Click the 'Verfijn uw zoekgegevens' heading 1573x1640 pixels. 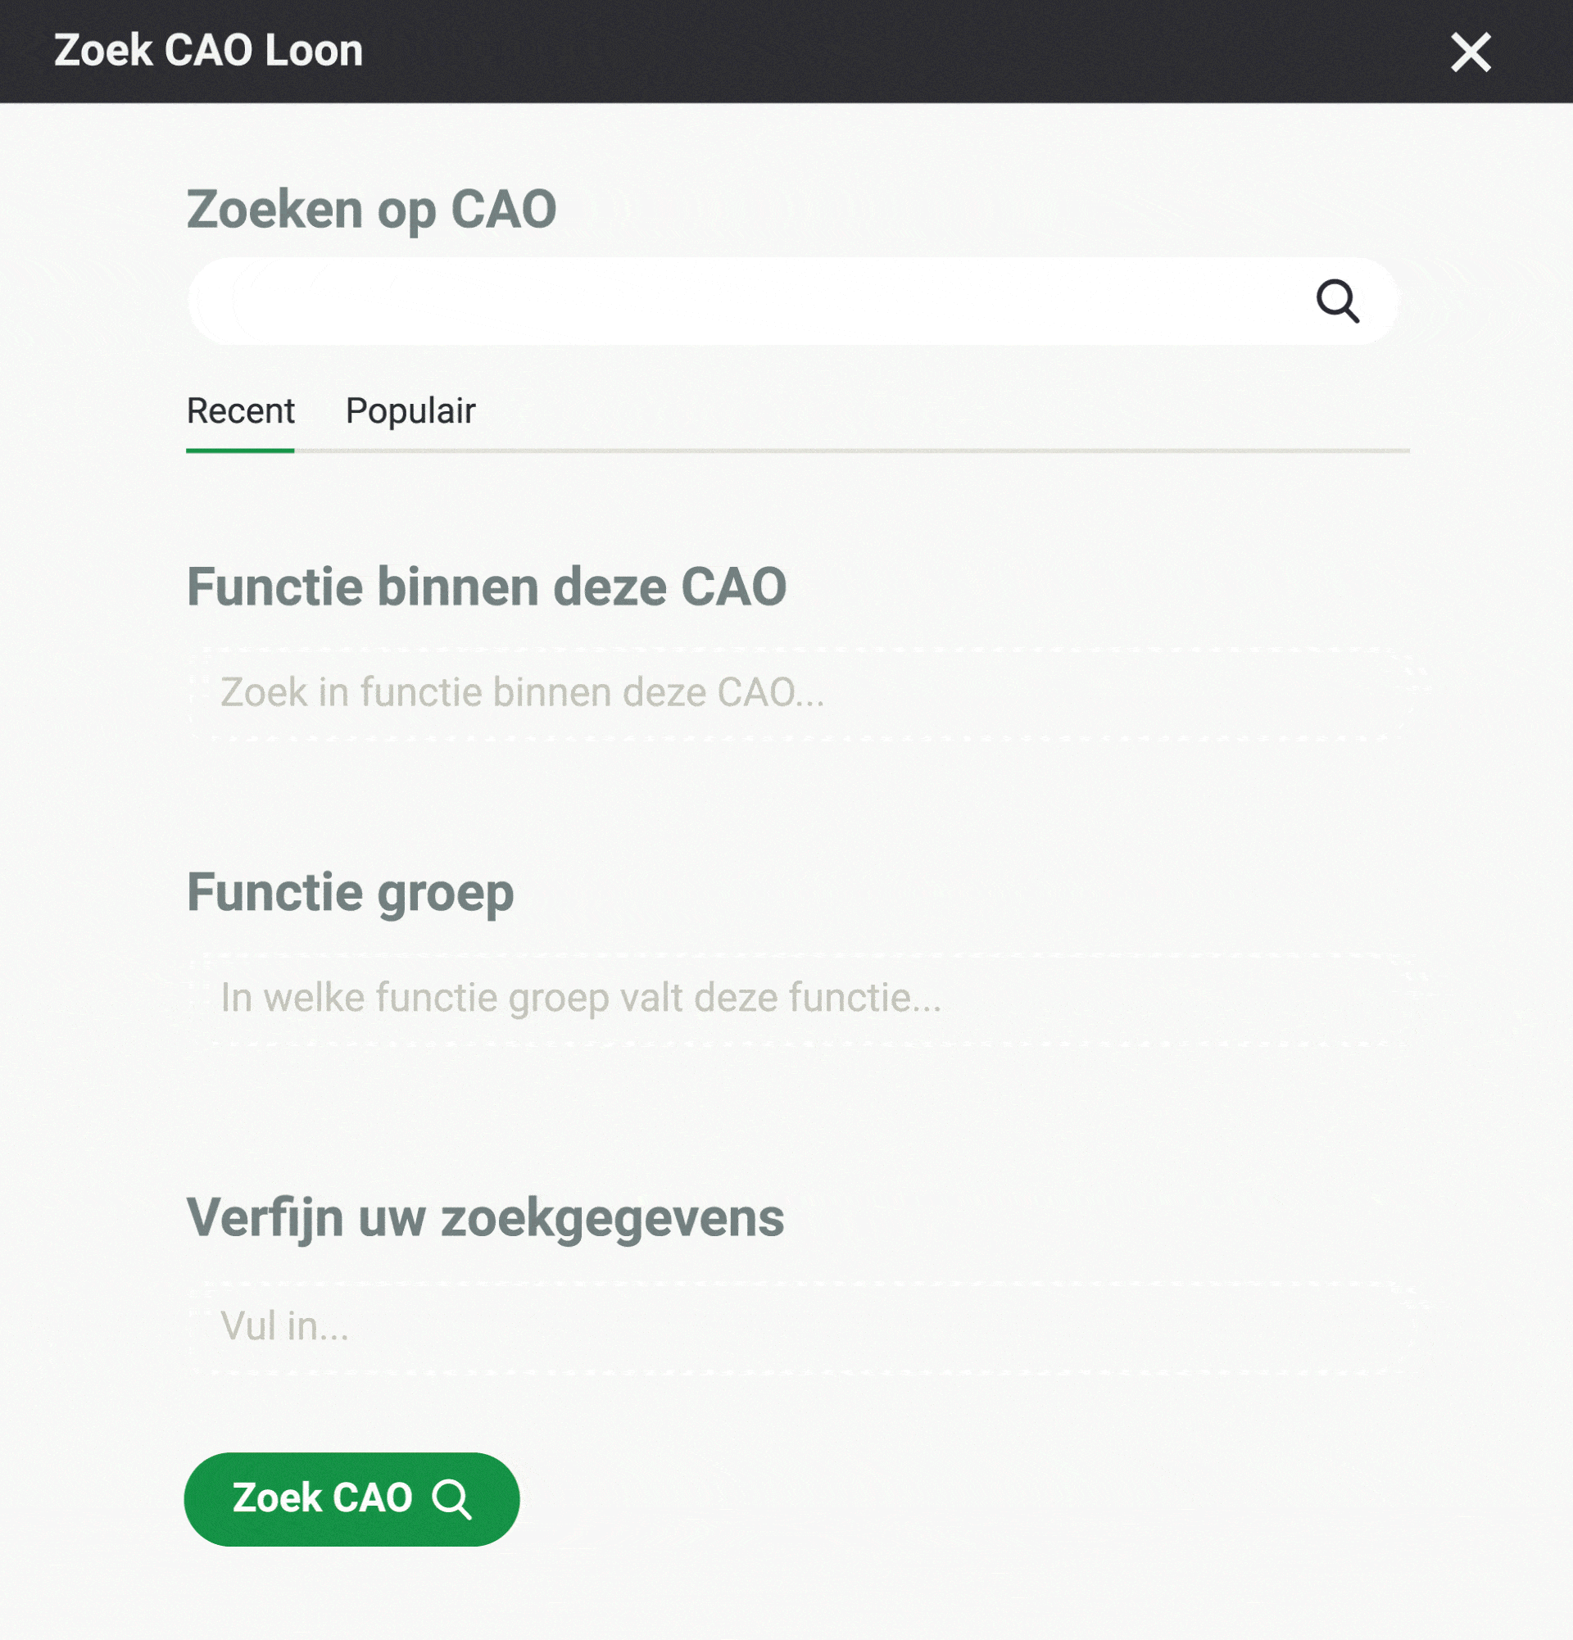(x=485, y=1217)
